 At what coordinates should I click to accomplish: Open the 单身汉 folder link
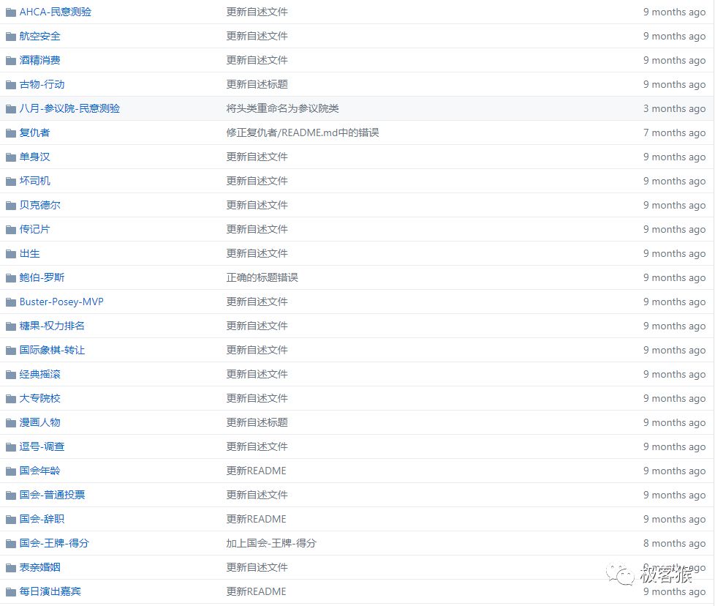point(34,157)
